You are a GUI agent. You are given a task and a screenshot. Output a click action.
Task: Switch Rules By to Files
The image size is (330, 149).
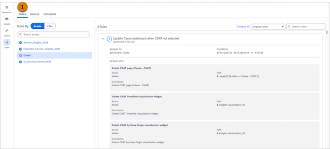50,26
